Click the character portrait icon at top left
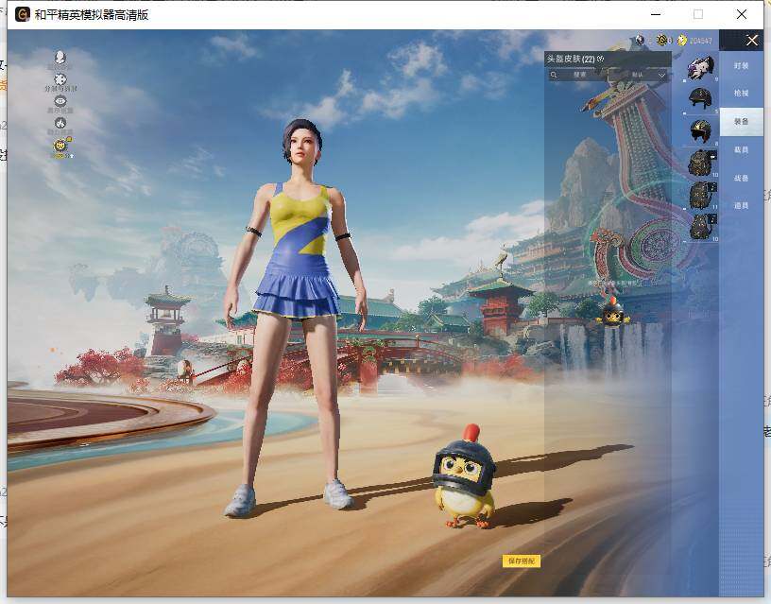Screen dimensions: 771x604 [60, 59]
